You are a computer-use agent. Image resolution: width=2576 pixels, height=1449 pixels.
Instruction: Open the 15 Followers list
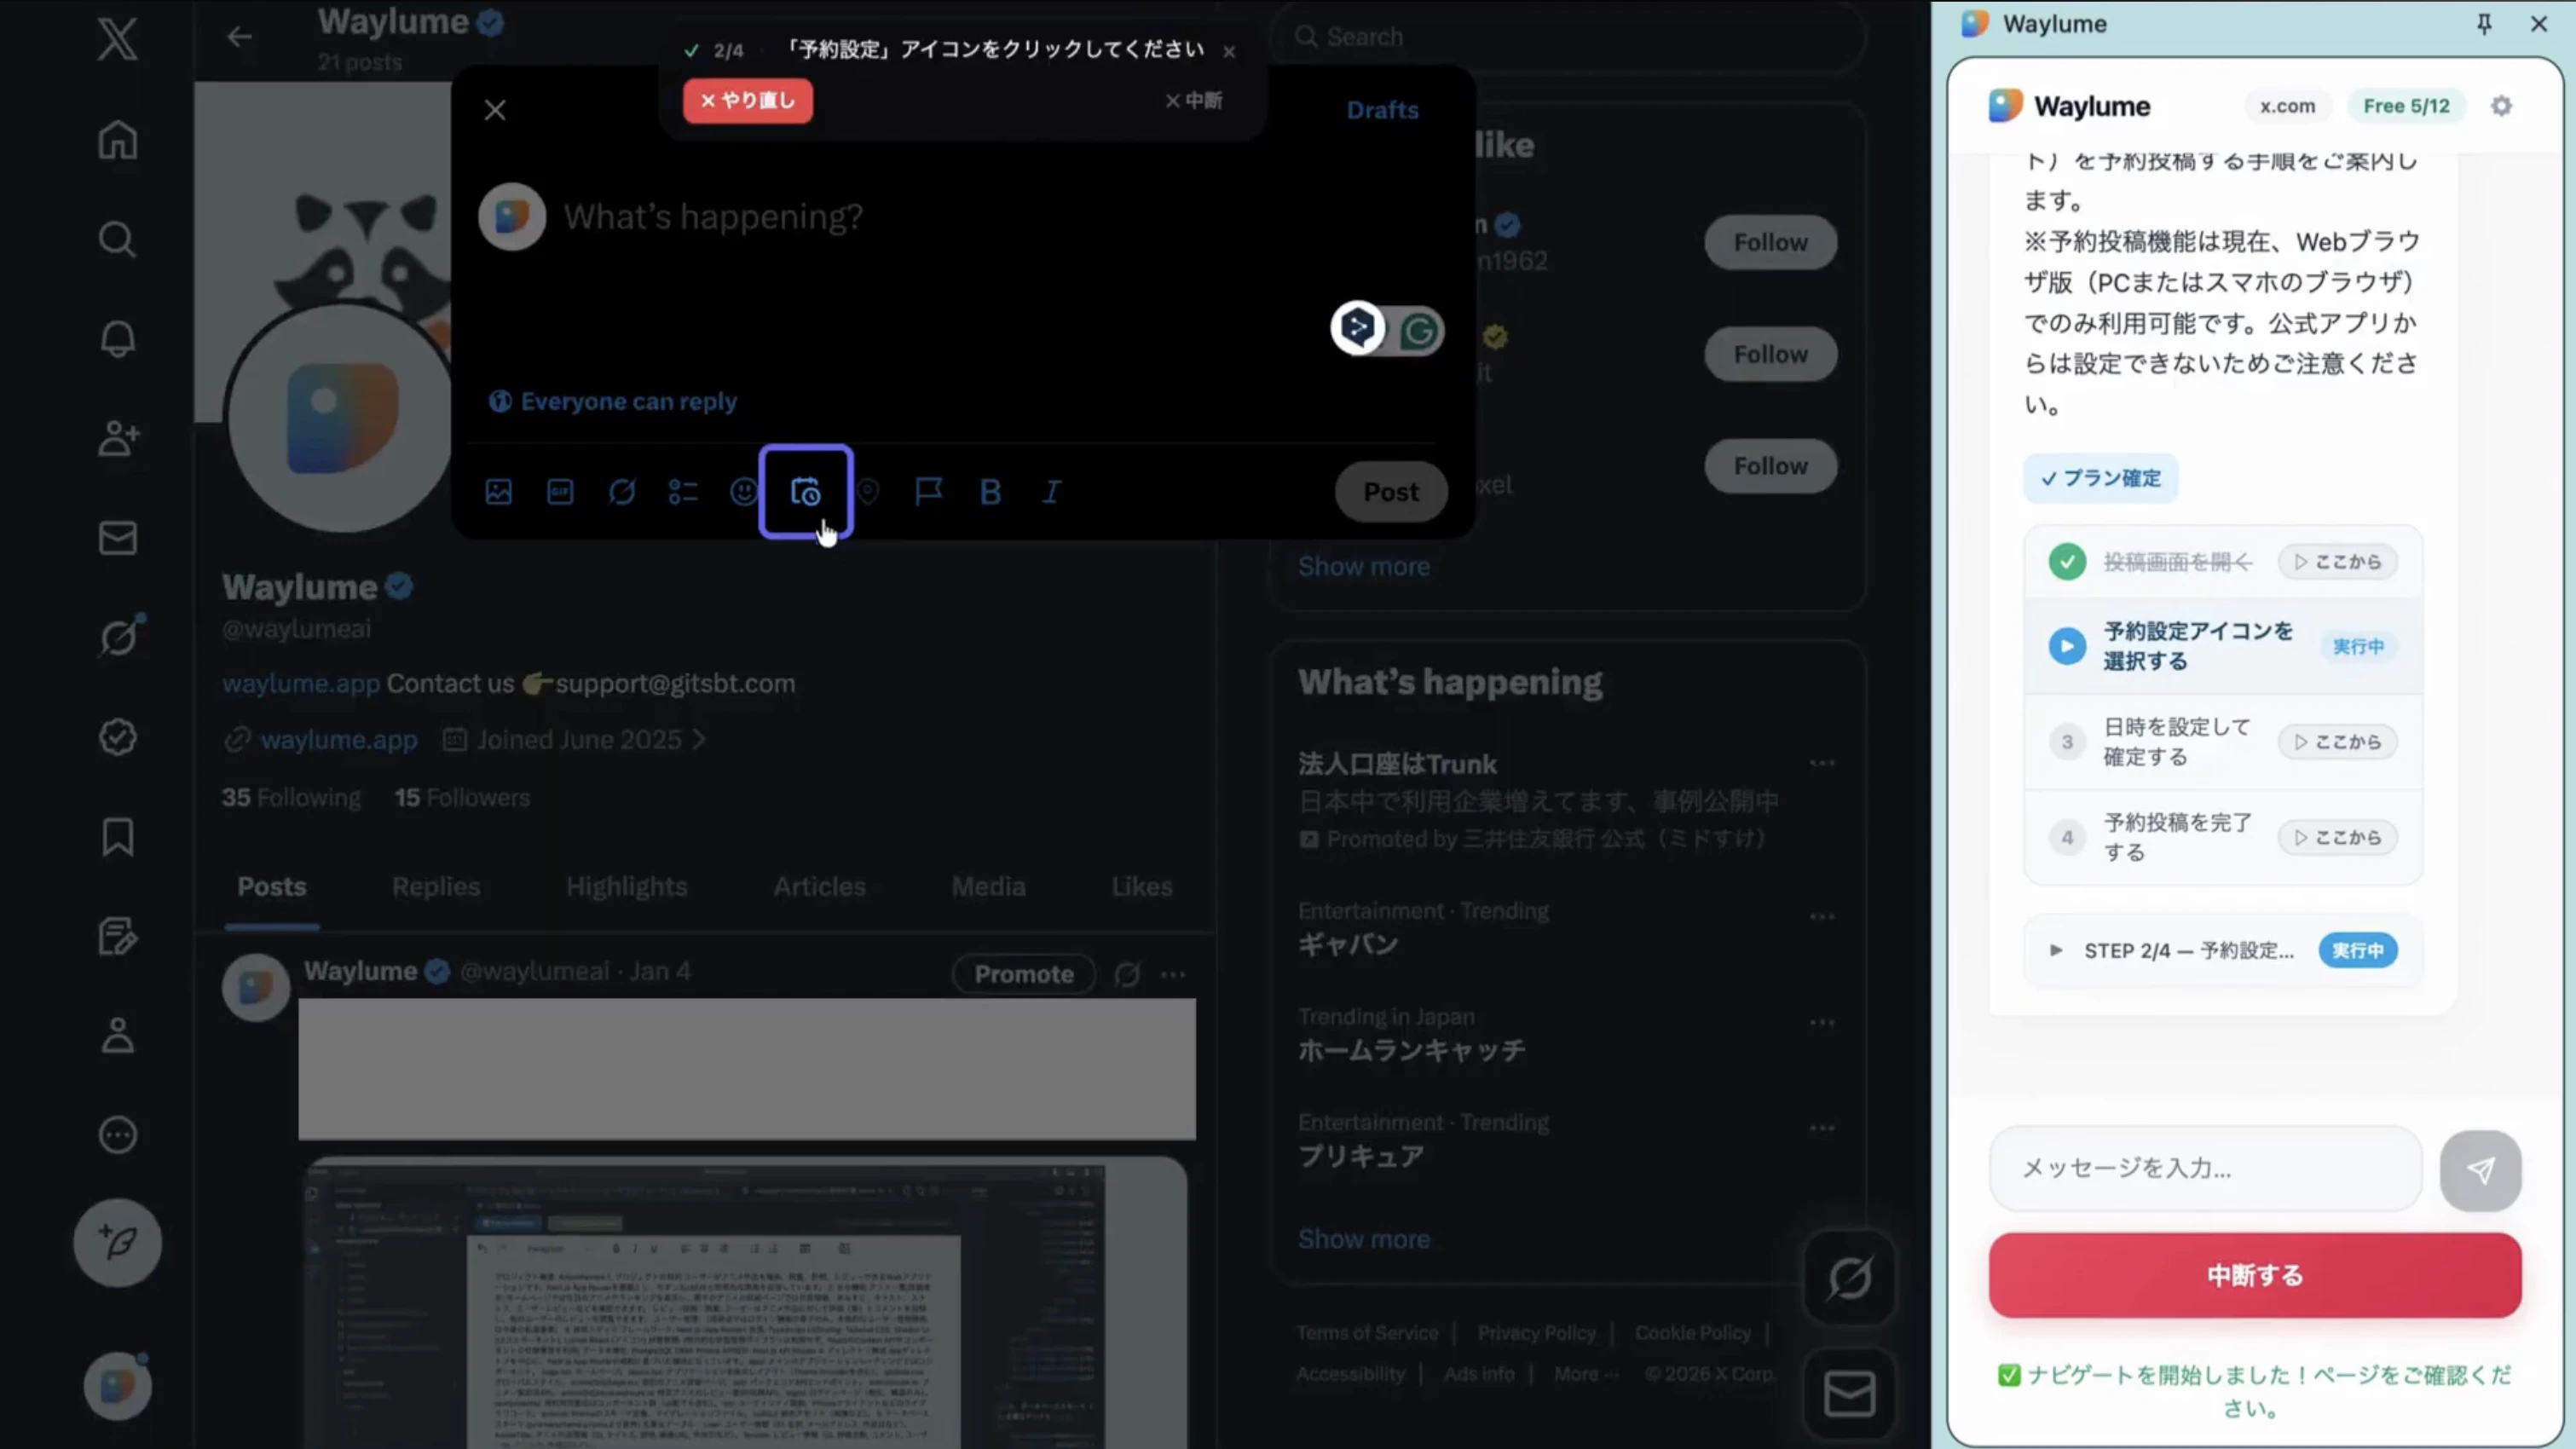point(462,798)
